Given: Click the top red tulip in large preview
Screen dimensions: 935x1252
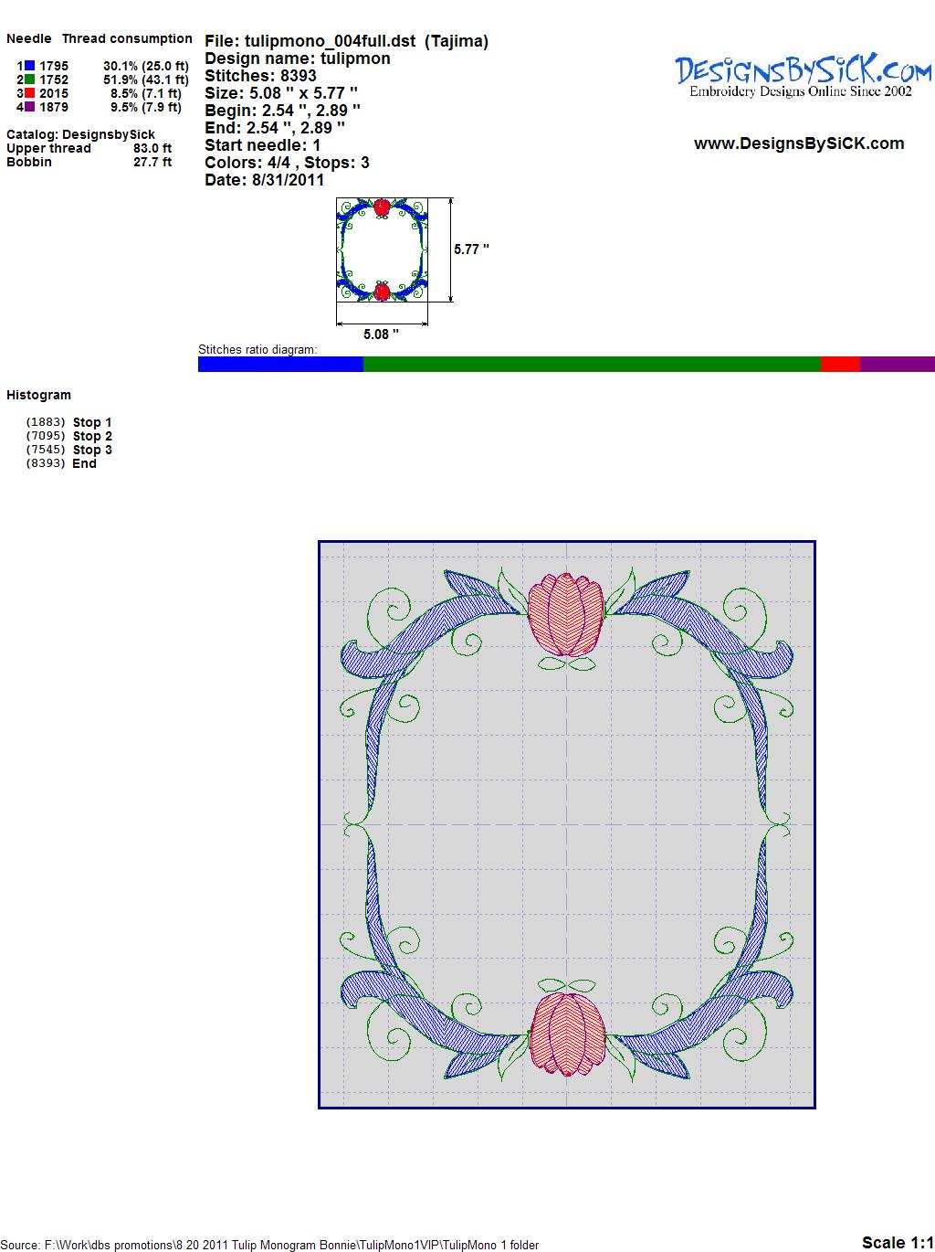Looking at the screenshot, I should [566, 613].
